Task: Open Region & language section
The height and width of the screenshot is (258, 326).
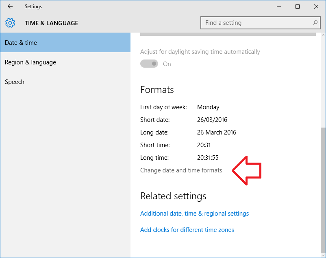Action: coord(65,62)
